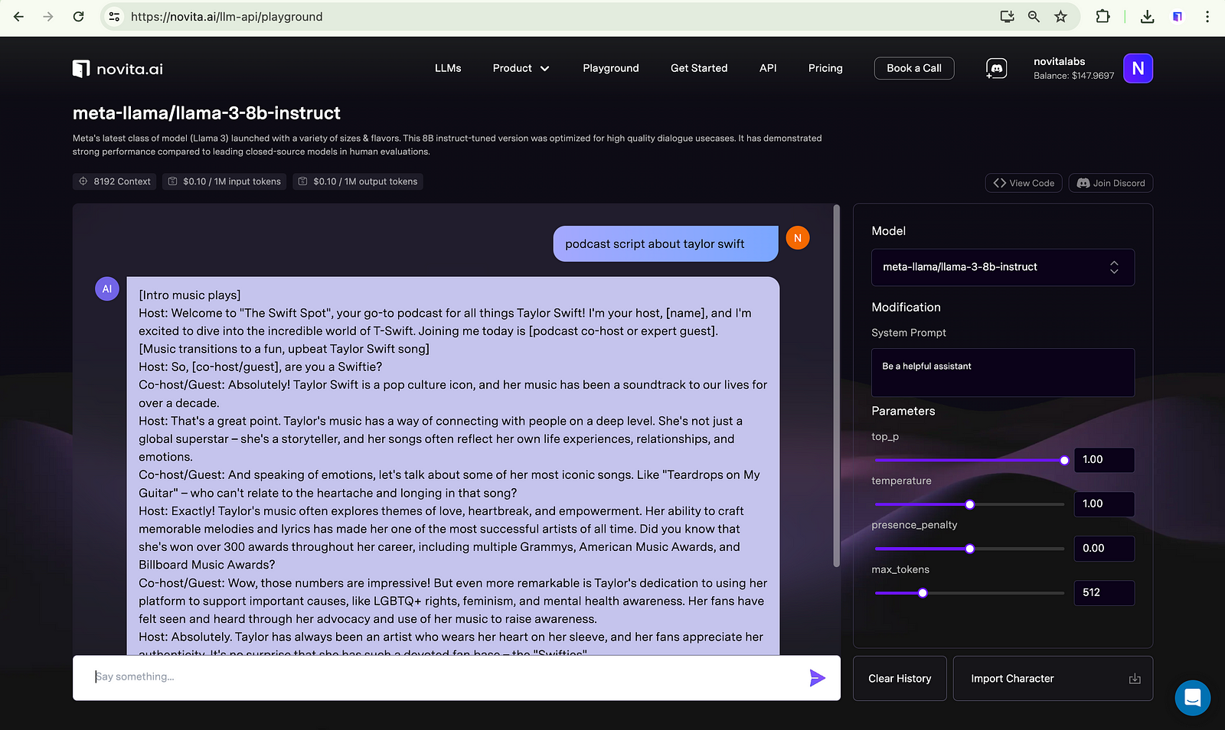Click the input tokens price badge
Image resolution: width=1225 pixels, height=730 pixels.
tap(225, 181)
